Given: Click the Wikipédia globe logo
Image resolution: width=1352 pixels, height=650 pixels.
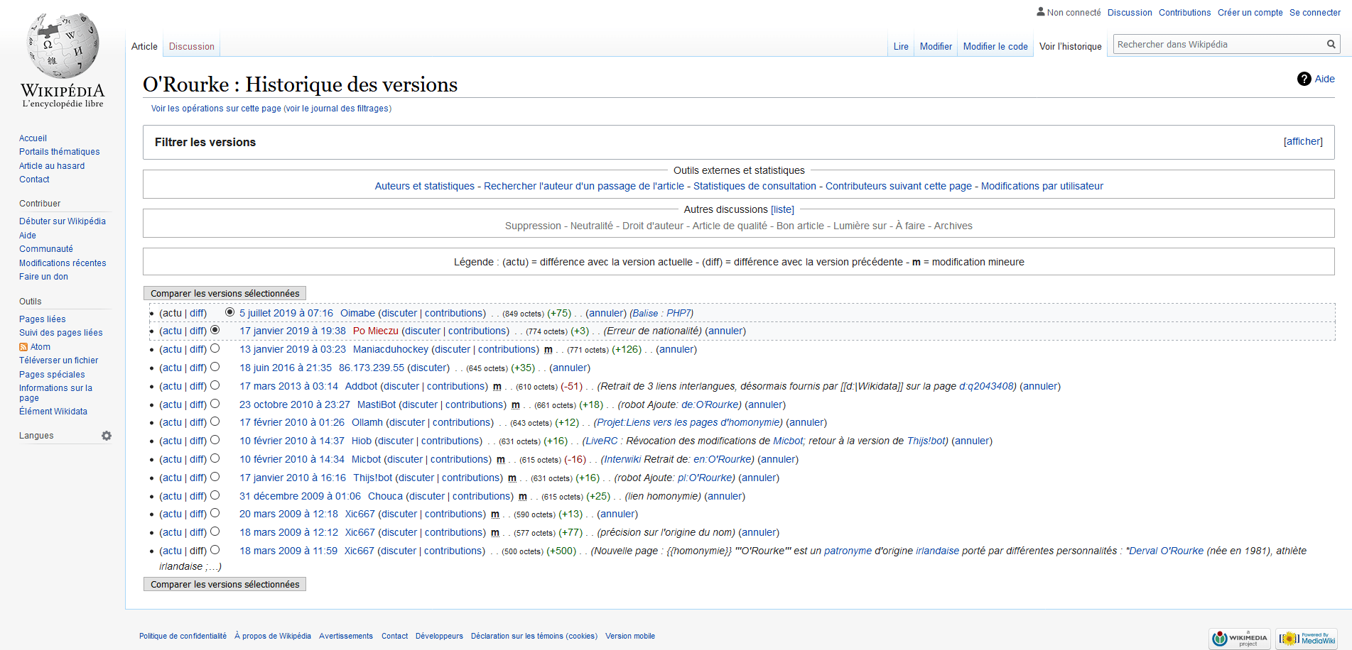Looking at the screenshot, I should click(63, 45).
